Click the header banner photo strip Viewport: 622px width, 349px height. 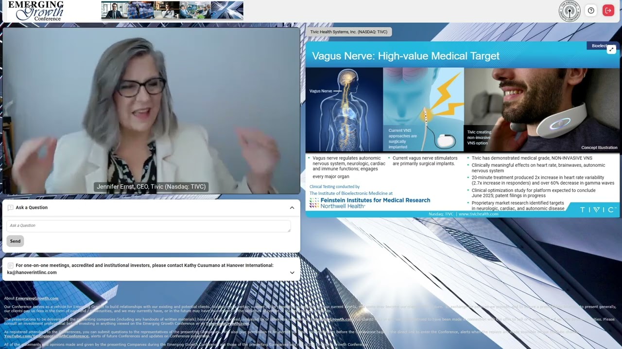172,10
